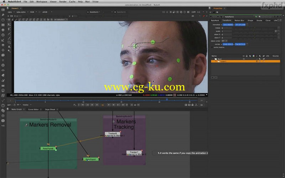Click the play backward button

[x=97, y=105]
